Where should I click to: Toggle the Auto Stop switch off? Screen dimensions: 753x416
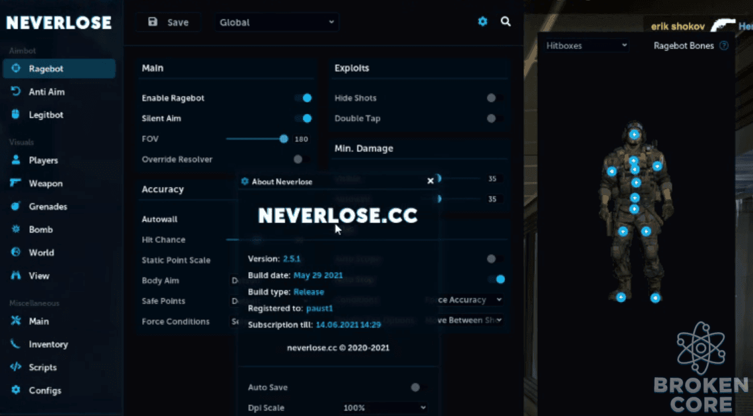(496, 280)
